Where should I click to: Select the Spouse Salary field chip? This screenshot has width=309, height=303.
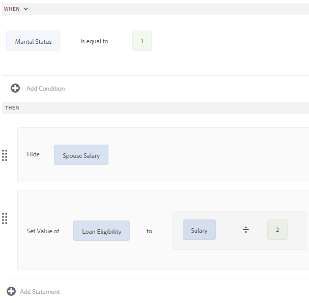point(81,155)
